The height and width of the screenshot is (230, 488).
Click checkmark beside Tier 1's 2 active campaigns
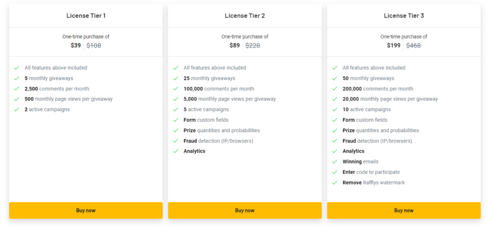[x=17, y=110]
